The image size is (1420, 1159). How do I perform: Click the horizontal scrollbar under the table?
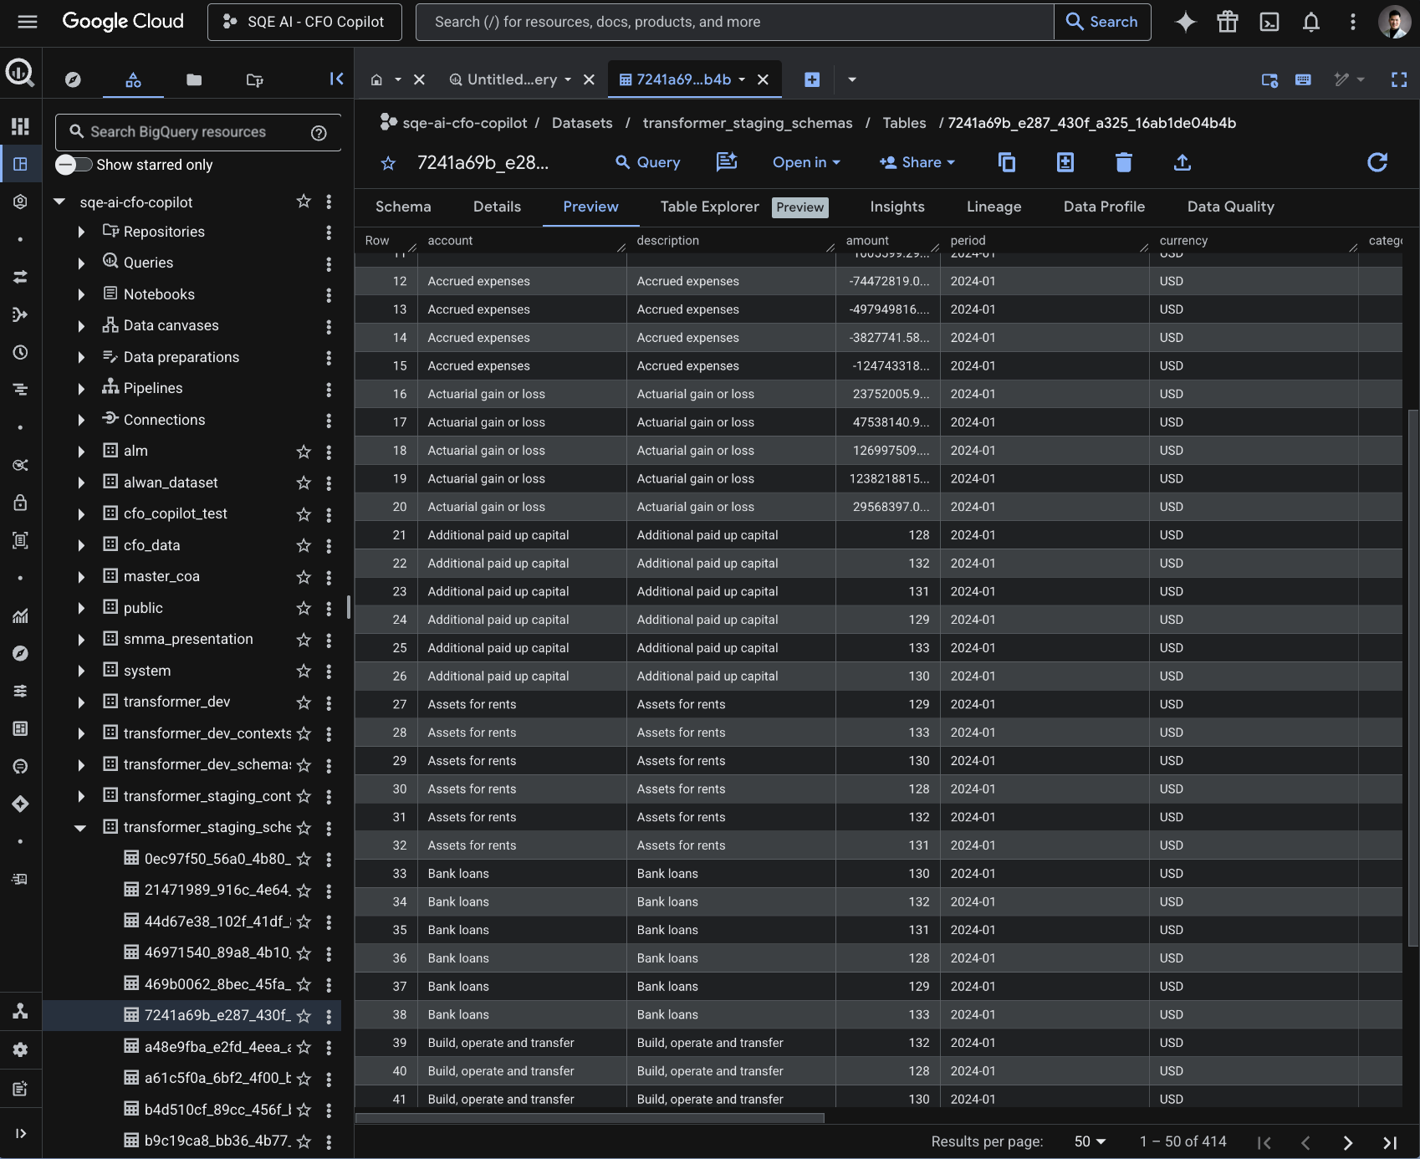590,1118
